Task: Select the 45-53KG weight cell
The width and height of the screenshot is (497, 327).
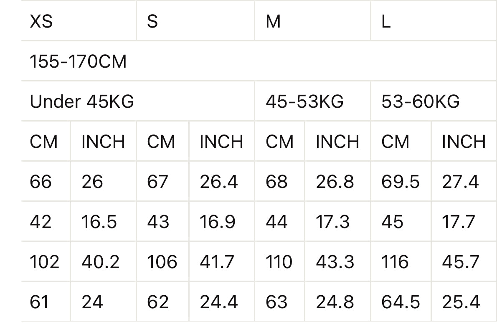Action: (304, 101)
